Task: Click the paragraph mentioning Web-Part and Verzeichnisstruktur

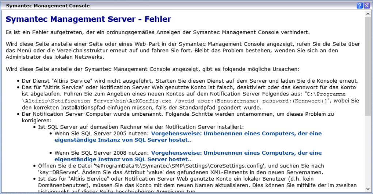Action: [x=183, y=51]
